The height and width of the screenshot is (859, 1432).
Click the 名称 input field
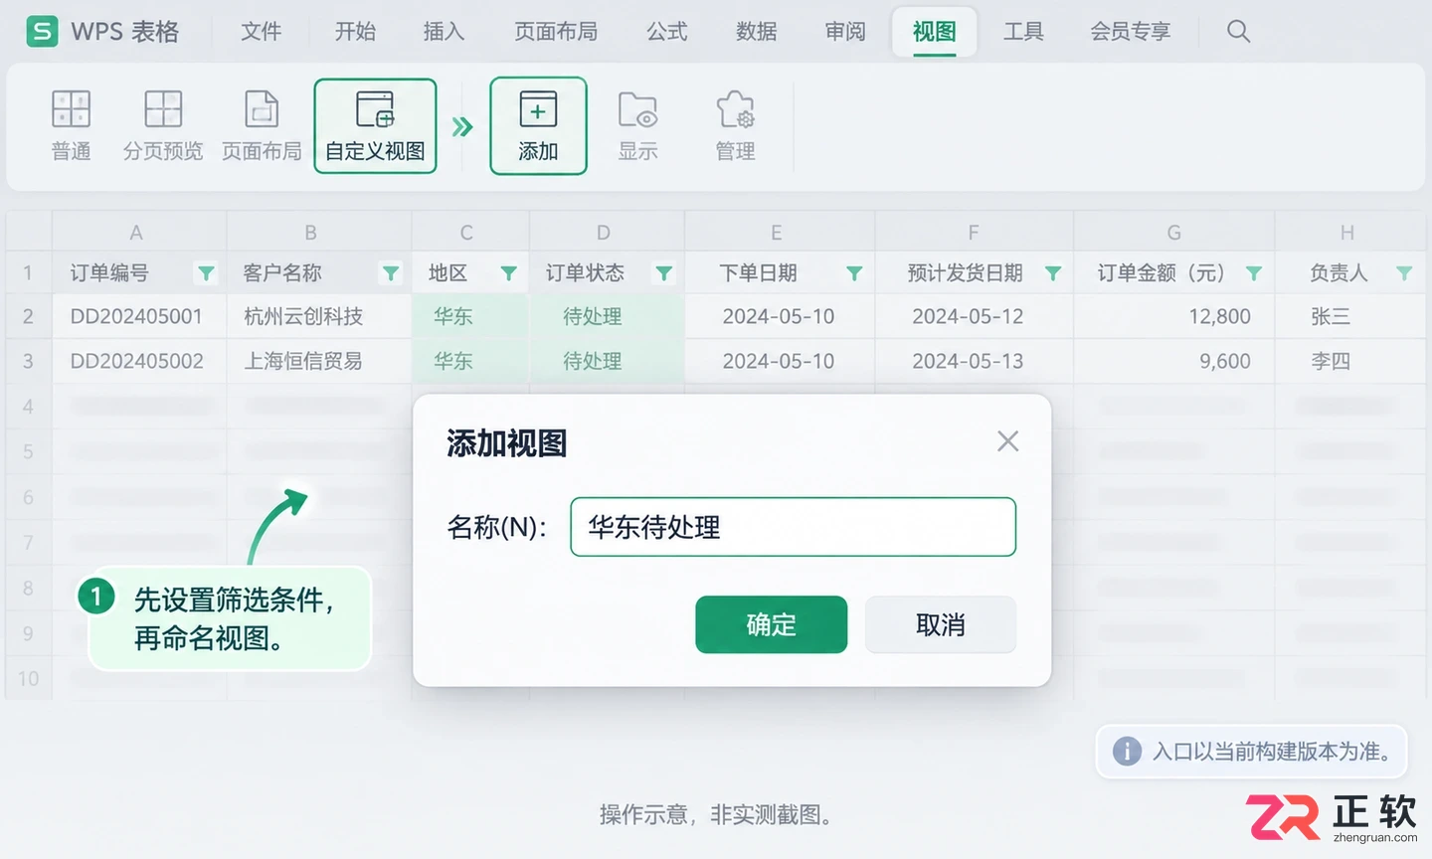[x=793, y=527]
